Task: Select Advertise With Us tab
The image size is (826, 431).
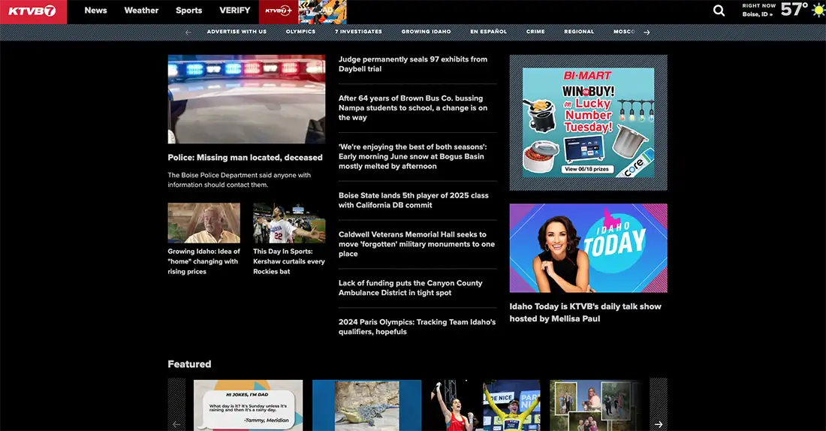Action: (237, 32)
